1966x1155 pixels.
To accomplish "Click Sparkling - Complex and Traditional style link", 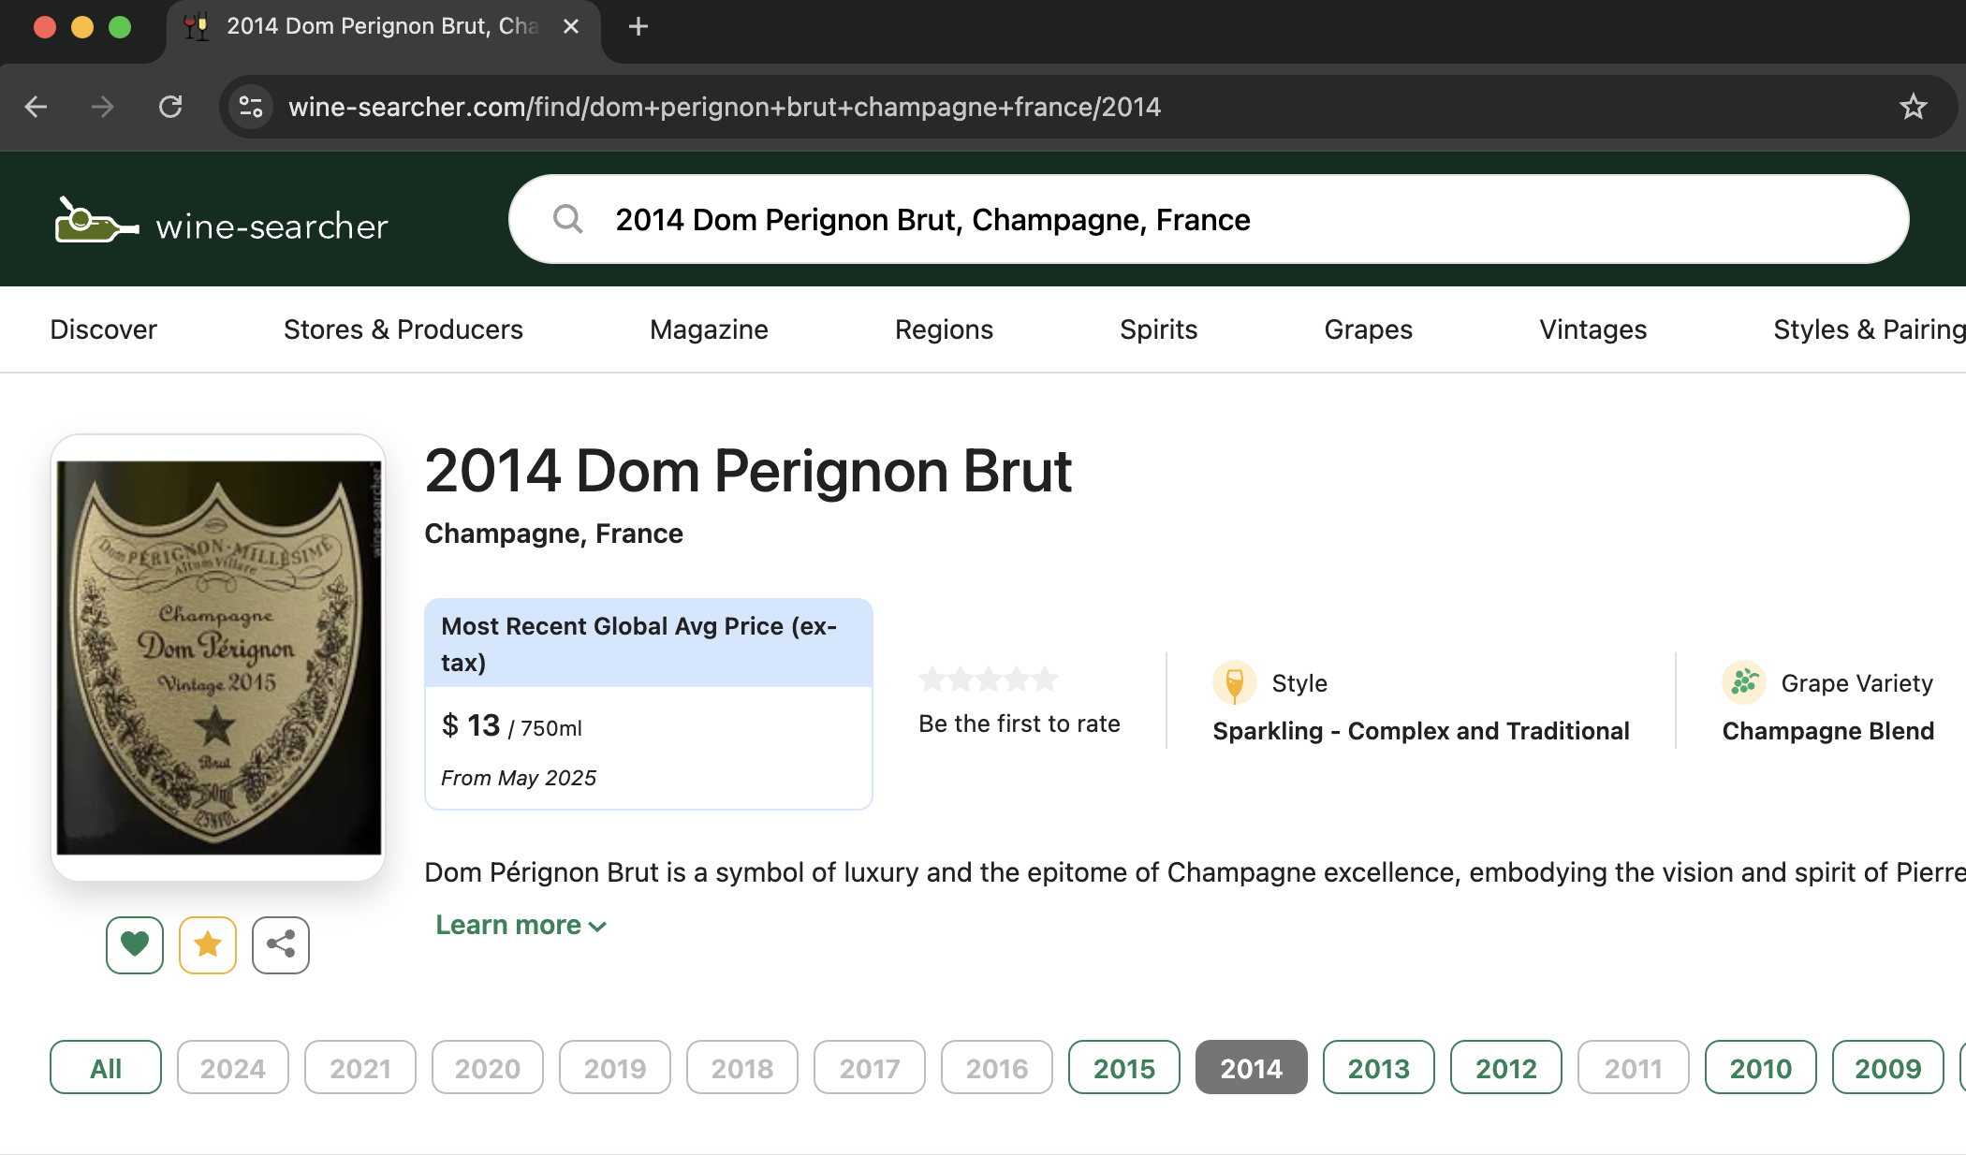I will point(1421,731).
